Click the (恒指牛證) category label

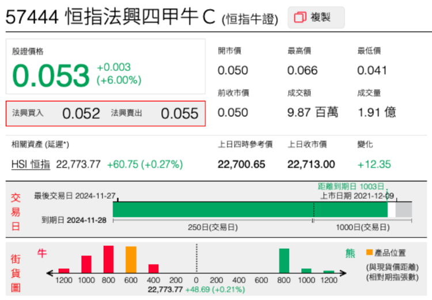pos(250,19)
